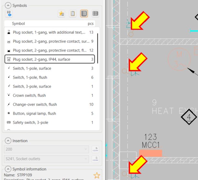The image size is (198, 180).
Task: Open the favorites symbols icon
Action: click(x=61, y=14)
